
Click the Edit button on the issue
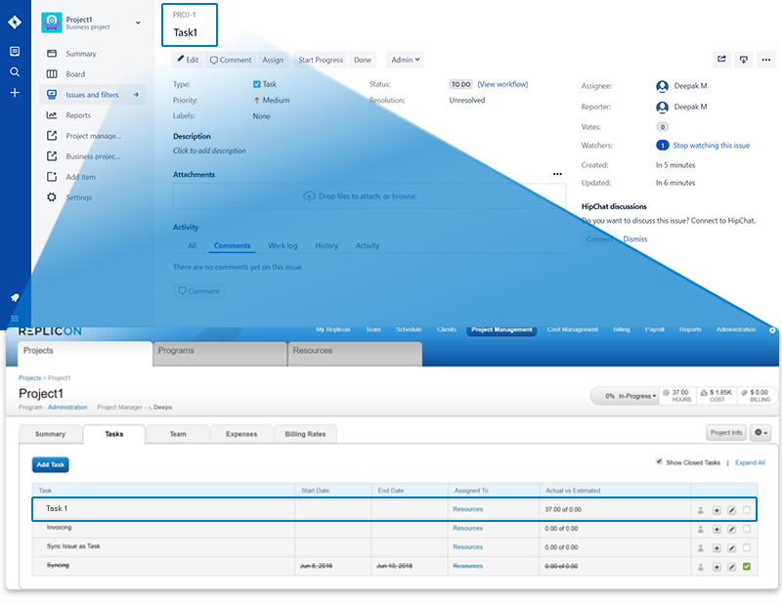188,60
